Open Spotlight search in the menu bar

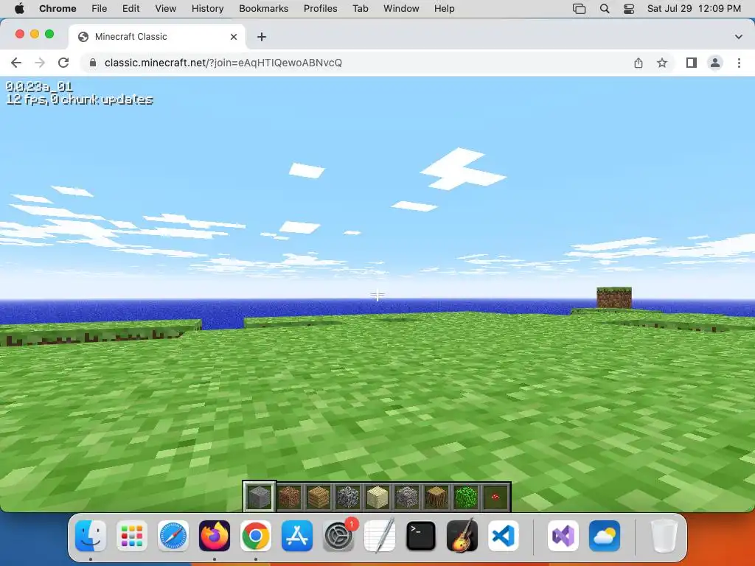[x=605, y=9]
